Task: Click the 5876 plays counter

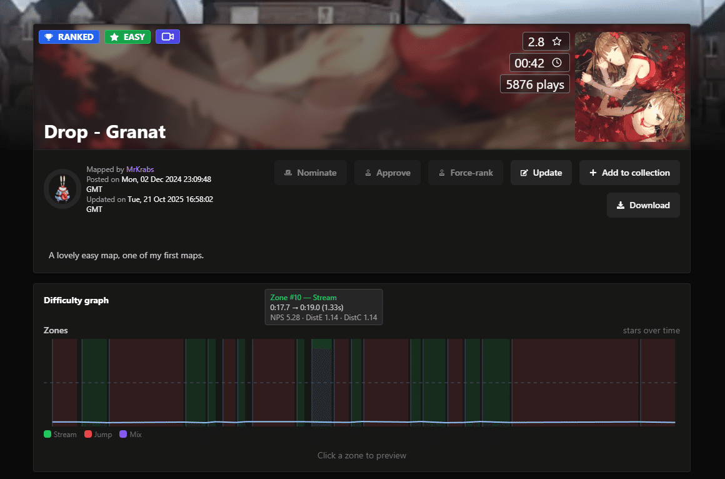Action: click(x=535, y=84)
